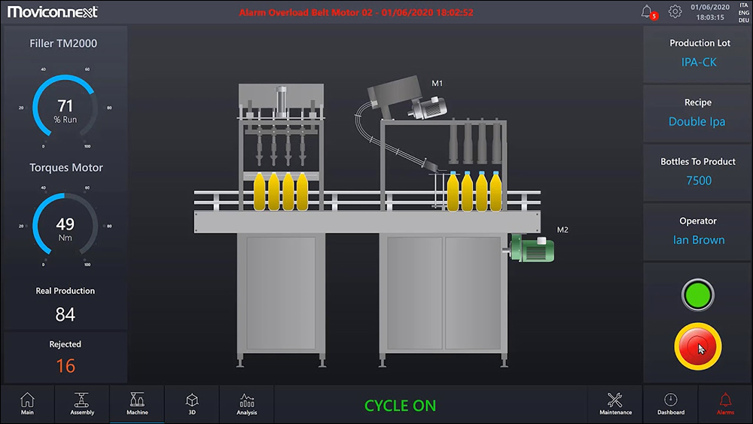The width and height of the screenshot is (753, 424).
Task: Hit the red emergency stop button
Action: [697, 346]
